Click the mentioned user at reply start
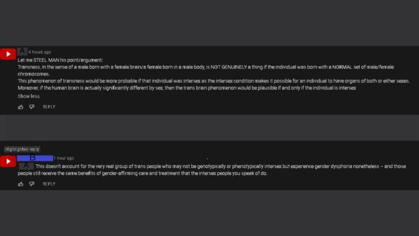This screenshot has height=236, width=419. click(x=26, y=166)
